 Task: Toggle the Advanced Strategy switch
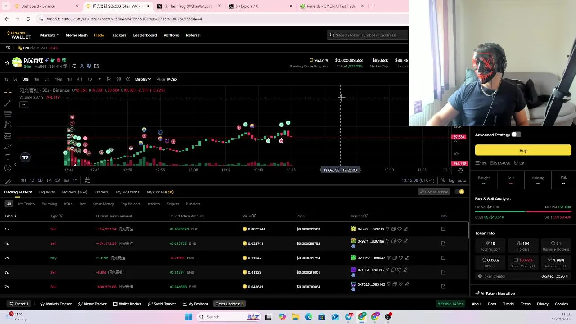(x=516, y=135)
